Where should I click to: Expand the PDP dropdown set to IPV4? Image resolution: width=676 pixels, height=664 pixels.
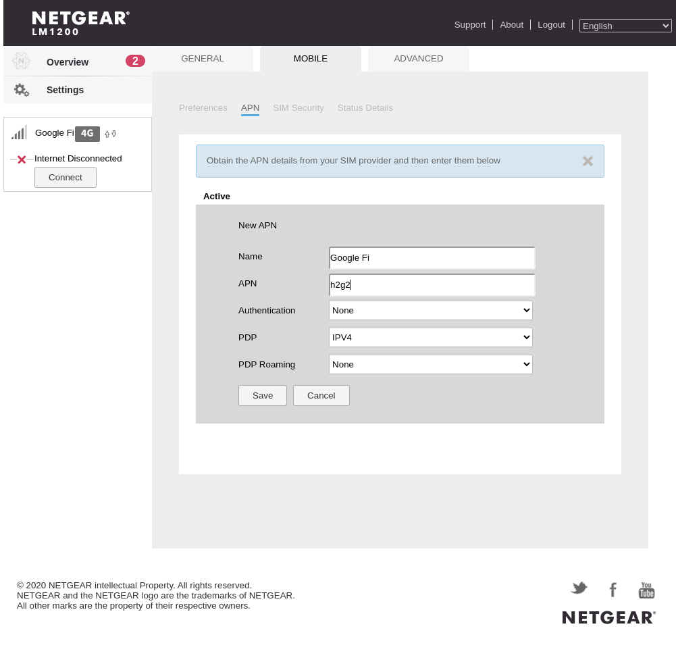[430, 338]
